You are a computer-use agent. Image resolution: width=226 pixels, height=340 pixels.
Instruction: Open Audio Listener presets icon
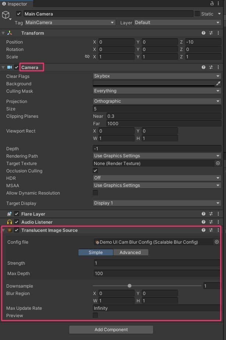pyautogui.click(x=211, y=222)
